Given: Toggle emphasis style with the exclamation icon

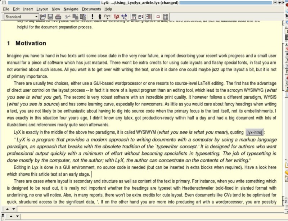Looking at the screenshot, I should pos(92,17).
